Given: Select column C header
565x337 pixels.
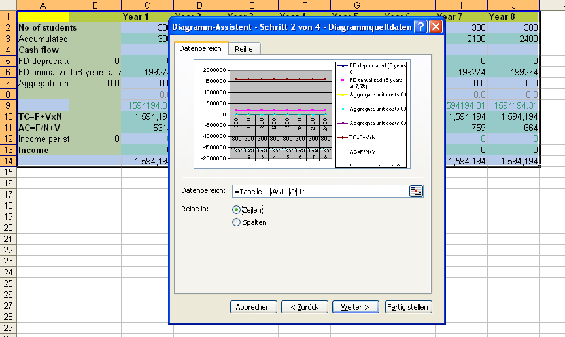Looking at the screenshot, I should (147, 5).
